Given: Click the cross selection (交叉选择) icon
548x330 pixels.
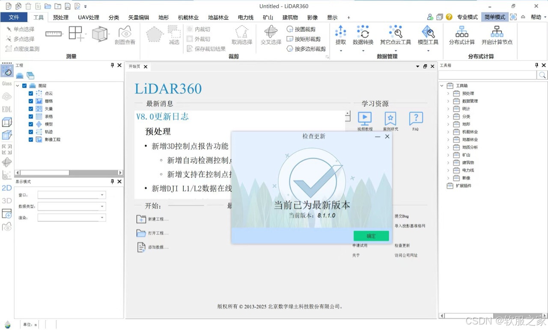Looking at the screenshot, I should click(271, 35).
